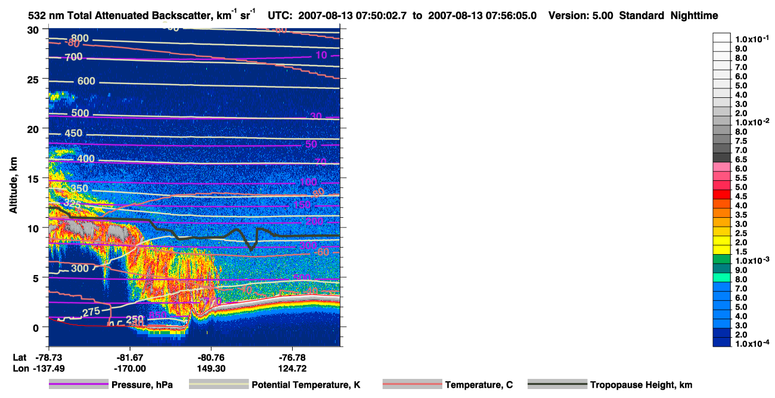Click the 1.5 color scale label
The width and height of the screenshot is (775, 398).
click(x=742, y=251)
